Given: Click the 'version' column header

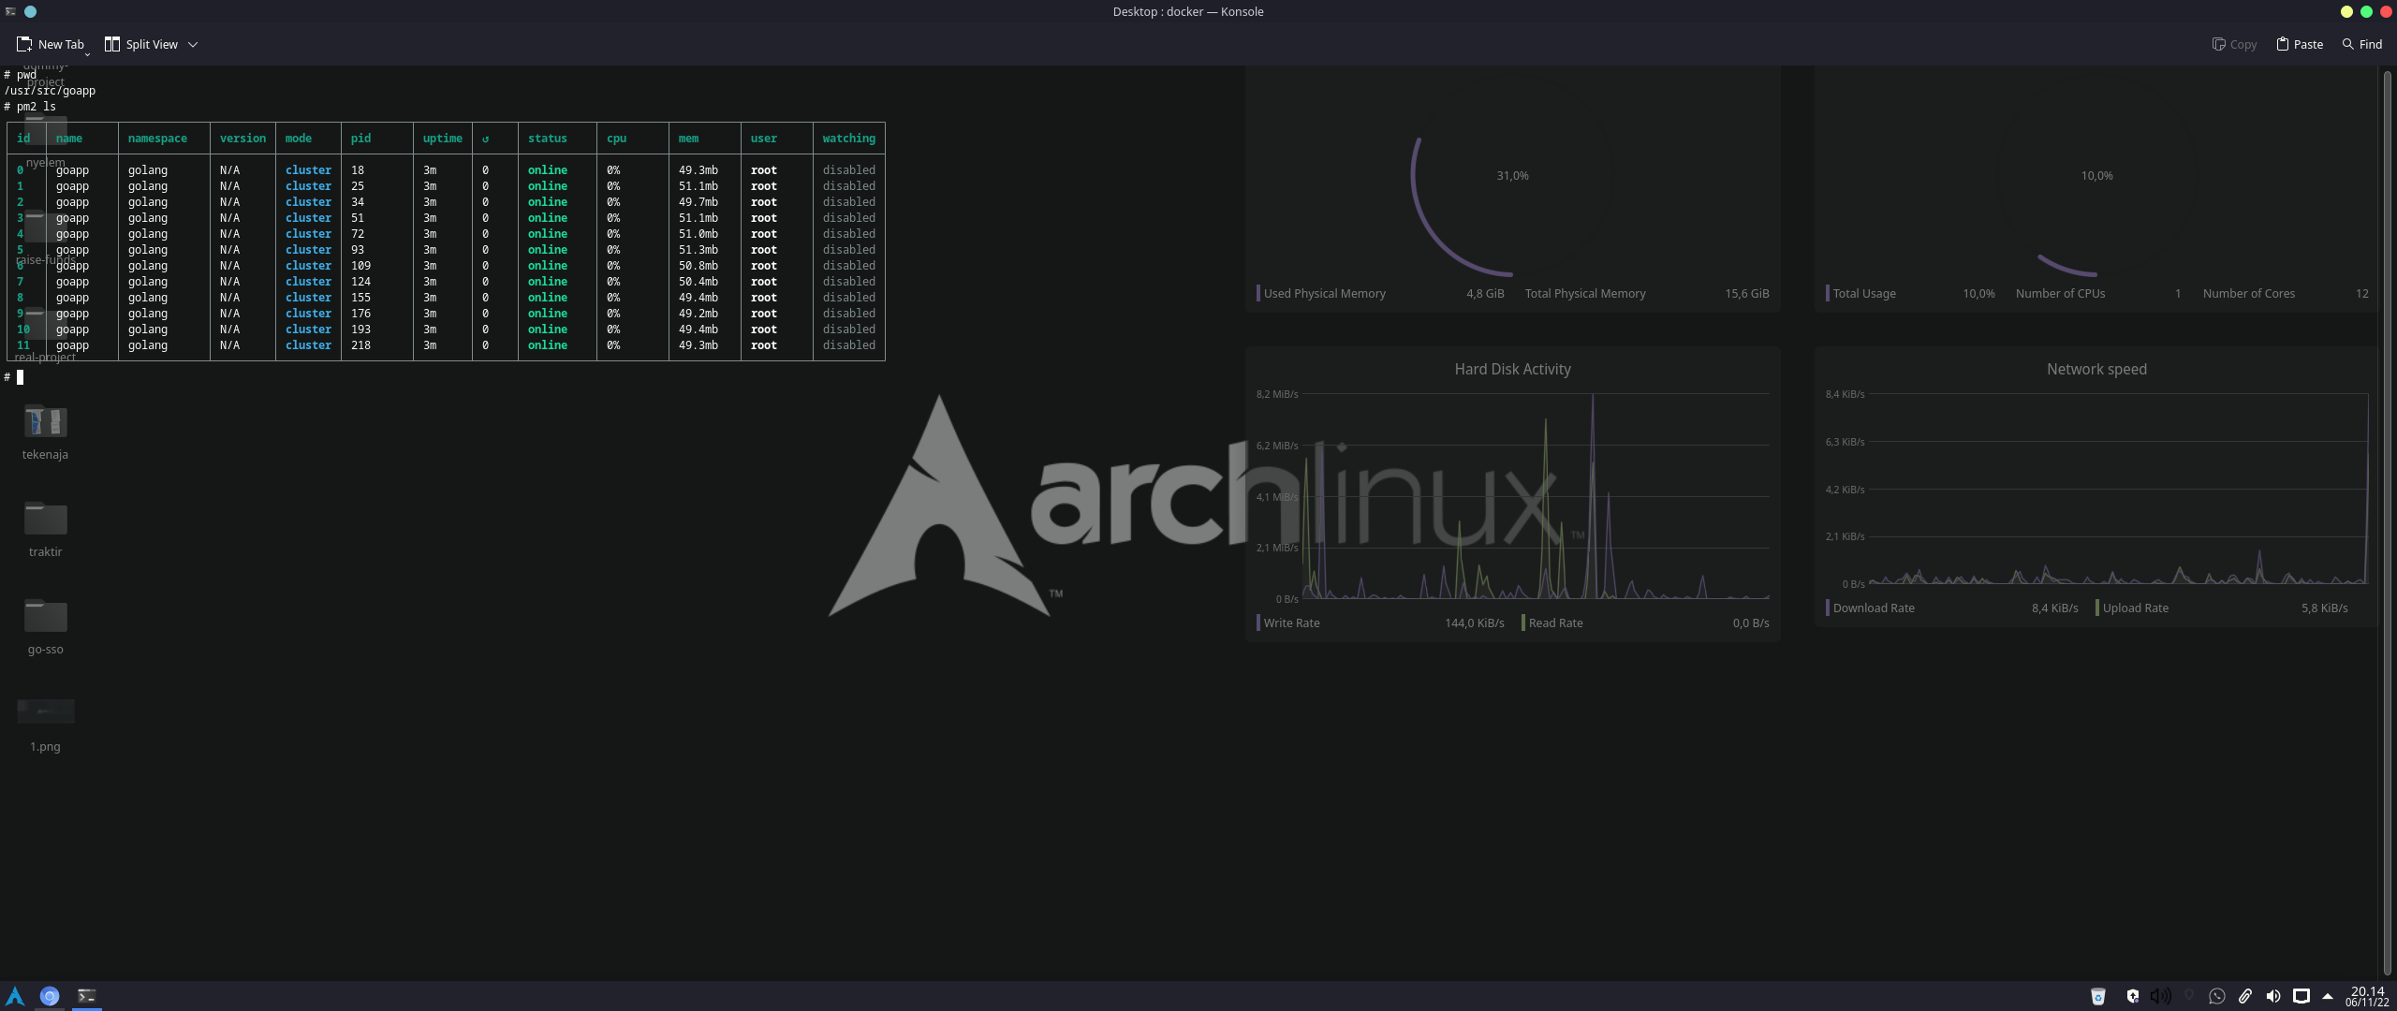Looking at the screenshot, I should pos(243,139).
